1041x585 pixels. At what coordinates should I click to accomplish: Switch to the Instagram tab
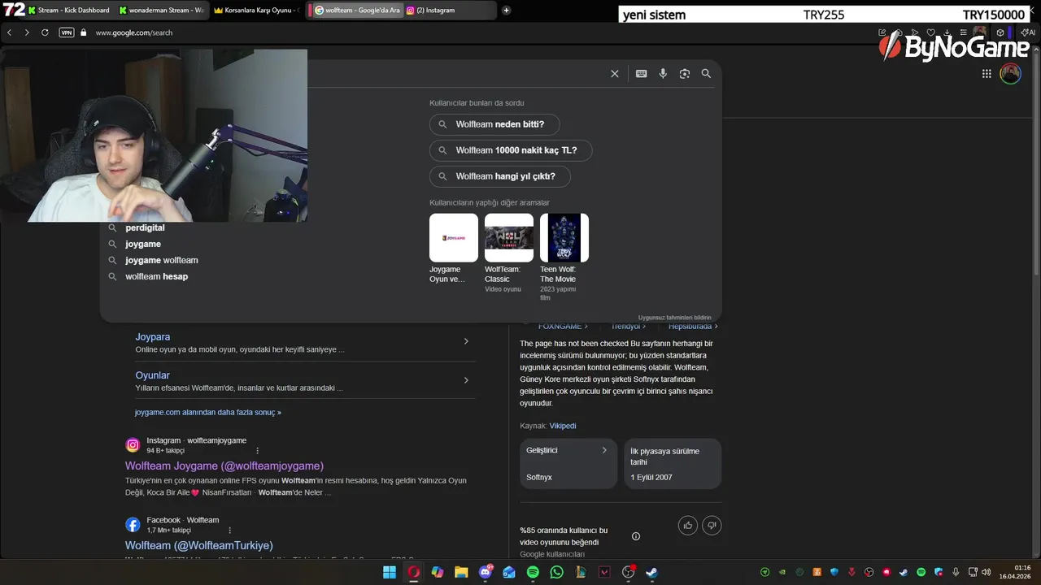pos(449,11)
